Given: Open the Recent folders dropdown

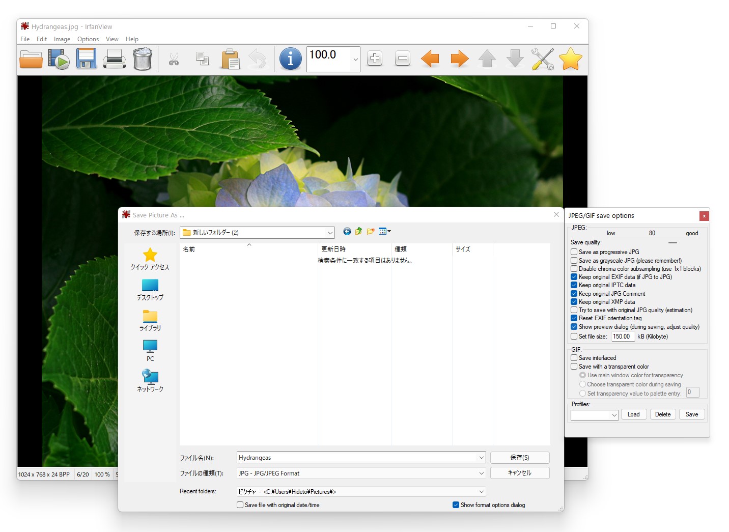Looking at the screenshot, I should click(481, 492).
